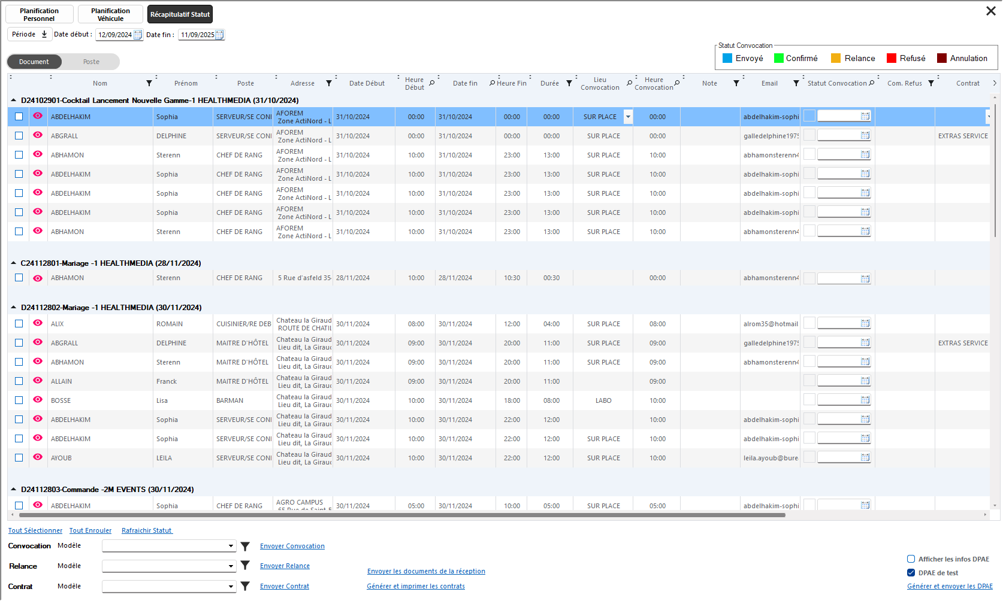This screenshot has height=601, width=1003.
Task: Open the Période dropdown button
Action: tap(29, 35)
